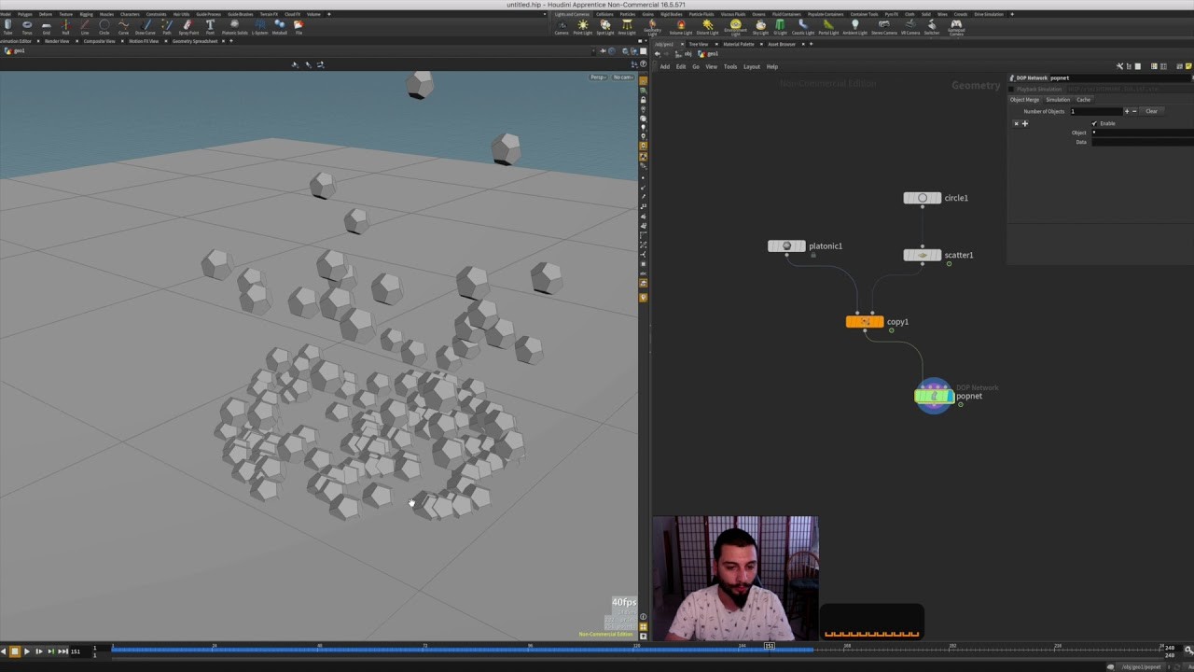Select the popnet DOP Network node
Viewport: 1194px width, 672px height.
point(935,396)
